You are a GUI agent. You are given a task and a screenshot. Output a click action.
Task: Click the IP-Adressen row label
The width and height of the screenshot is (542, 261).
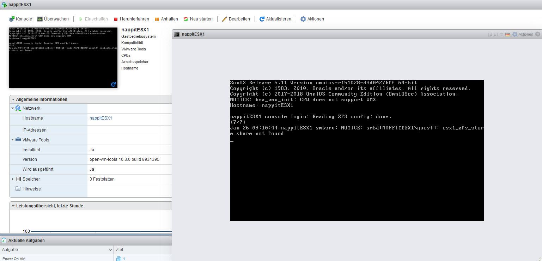point(35,130)
